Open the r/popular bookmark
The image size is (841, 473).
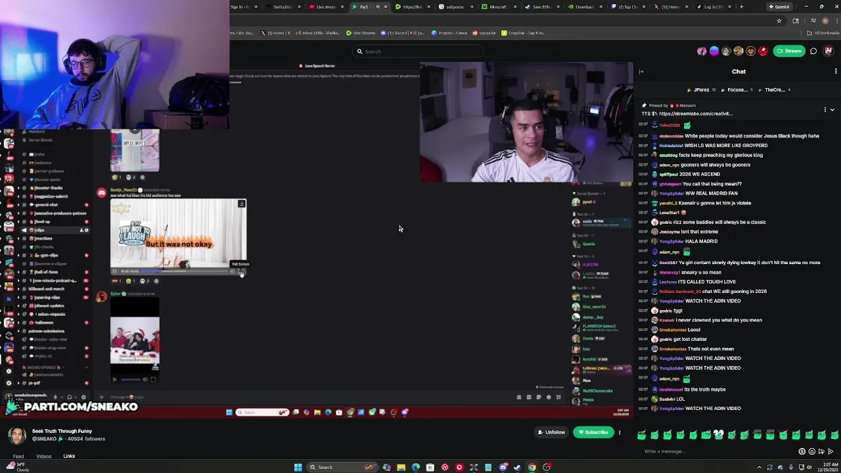[485, 33]
